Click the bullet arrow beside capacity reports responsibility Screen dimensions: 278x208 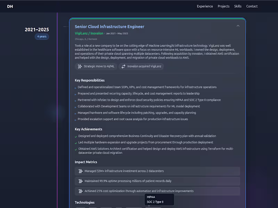75,94
